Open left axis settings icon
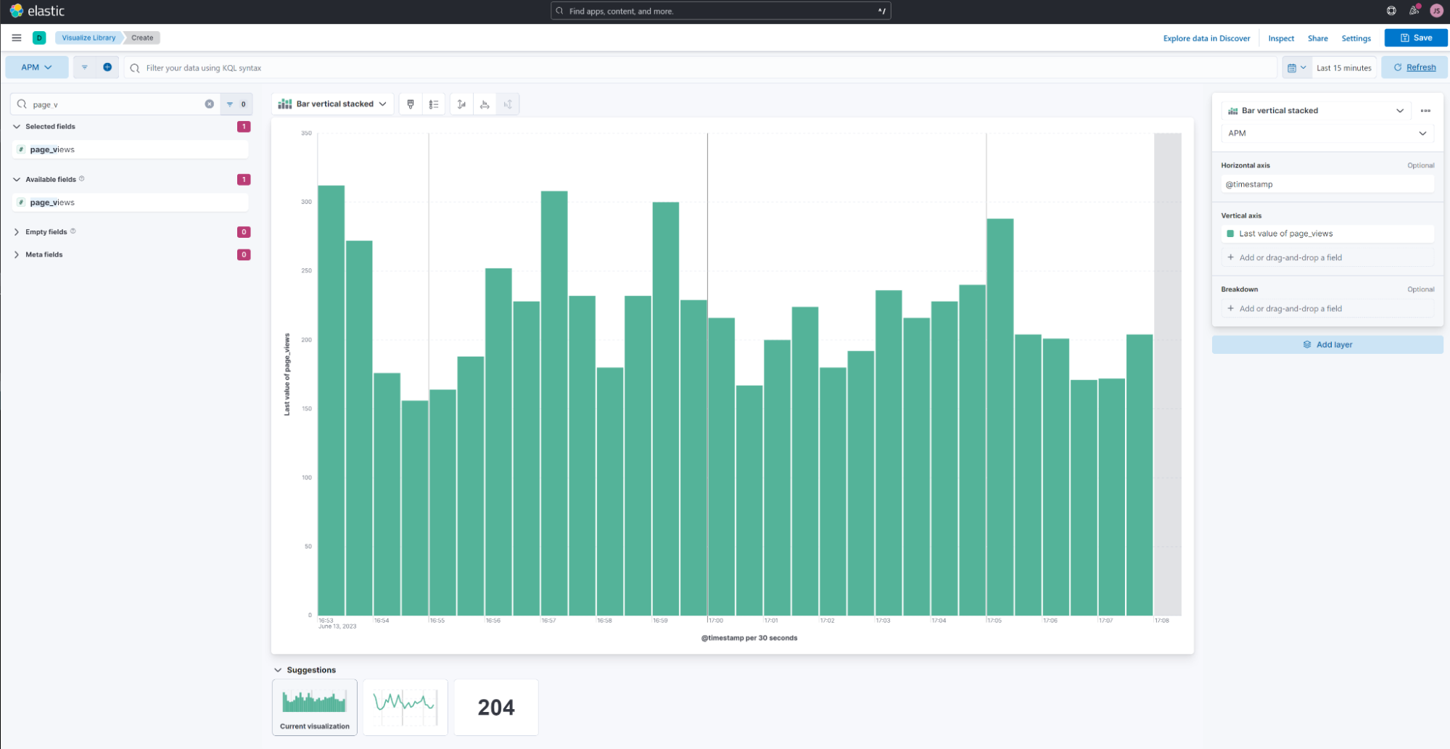The height and width of the screenshot is (749, 1450). (461, 104)
